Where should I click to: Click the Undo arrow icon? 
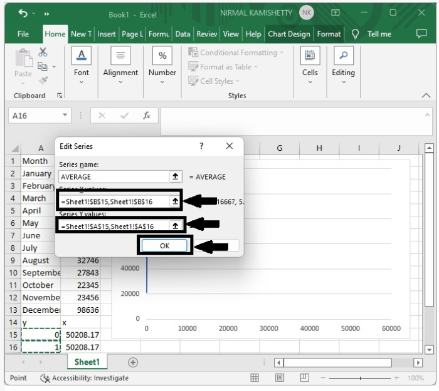tap(23, 13)
